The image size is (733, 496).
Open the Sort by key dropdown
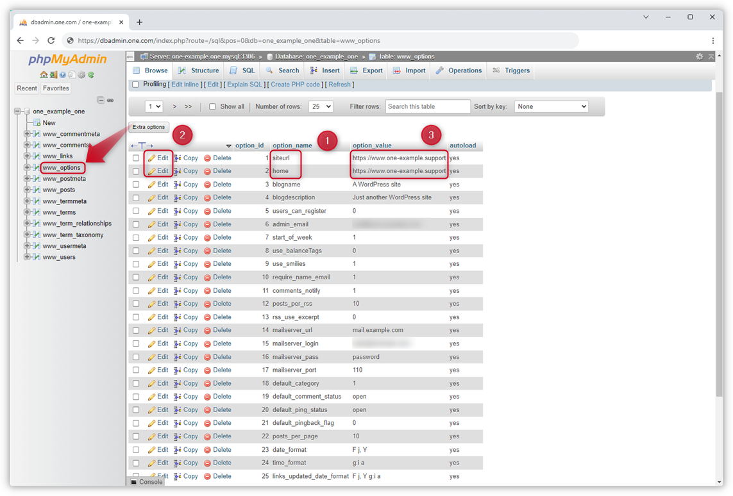[551, 106]
